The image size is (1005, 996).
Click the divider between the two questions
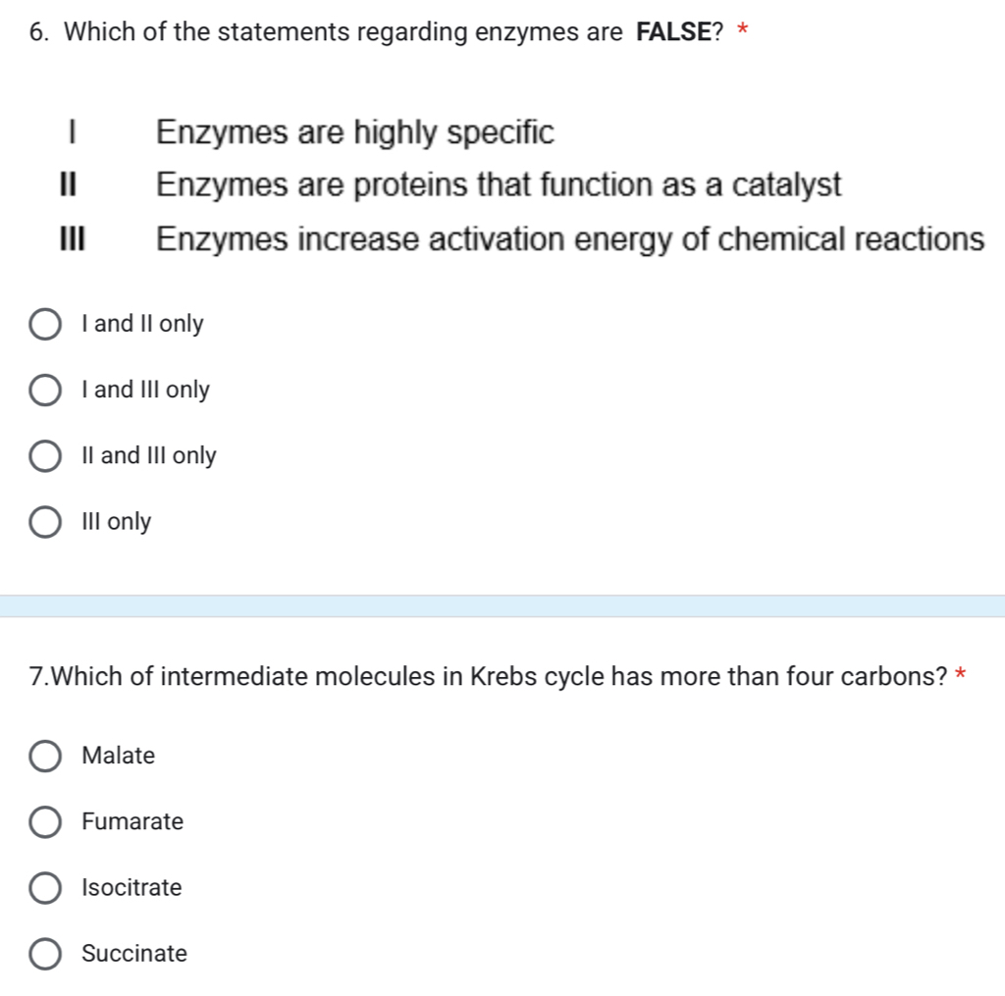click(x=502, y=606)
